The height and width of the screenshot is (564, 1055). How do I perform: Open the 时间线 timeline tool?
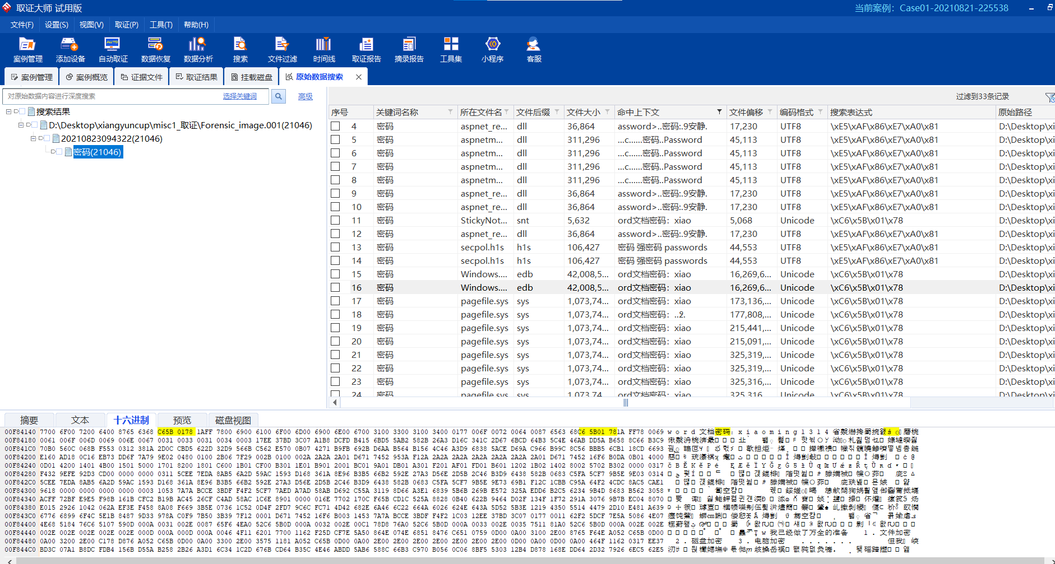[x=324, y=49]
